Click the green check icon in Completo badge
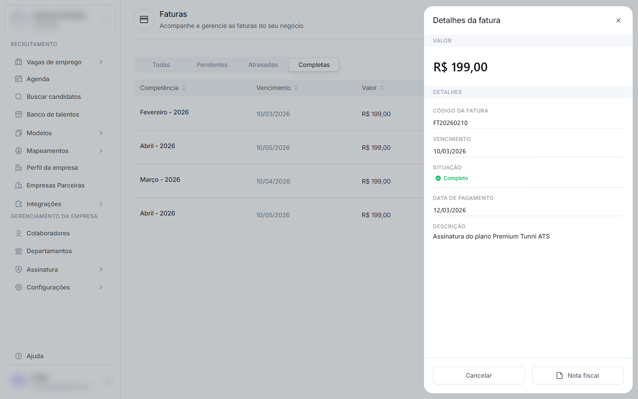 pyautogui.click(x=438, y=178)
